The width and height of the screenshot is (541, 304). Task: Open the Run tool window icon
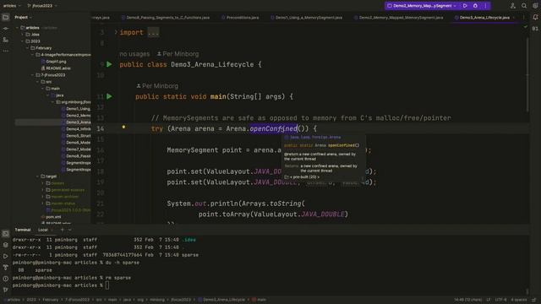6,256
